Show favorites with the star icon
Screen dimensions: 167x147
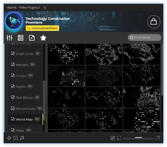click(x=43, y=38)
